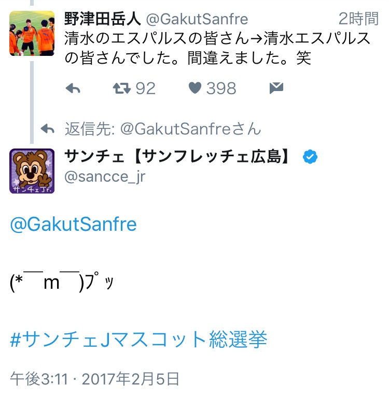Tap the blue @GakutSanfre mention in the reply
Image resolution: width=389 pixels, height=400 pixels.
[73, 224]
